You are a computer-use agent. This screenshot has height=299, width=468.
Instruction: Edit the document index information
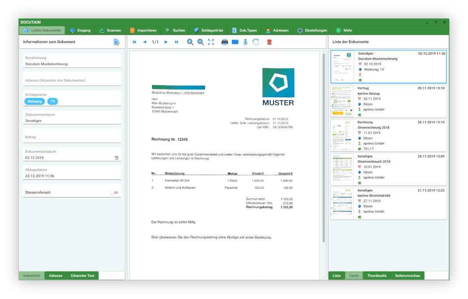tap(116, 42)
